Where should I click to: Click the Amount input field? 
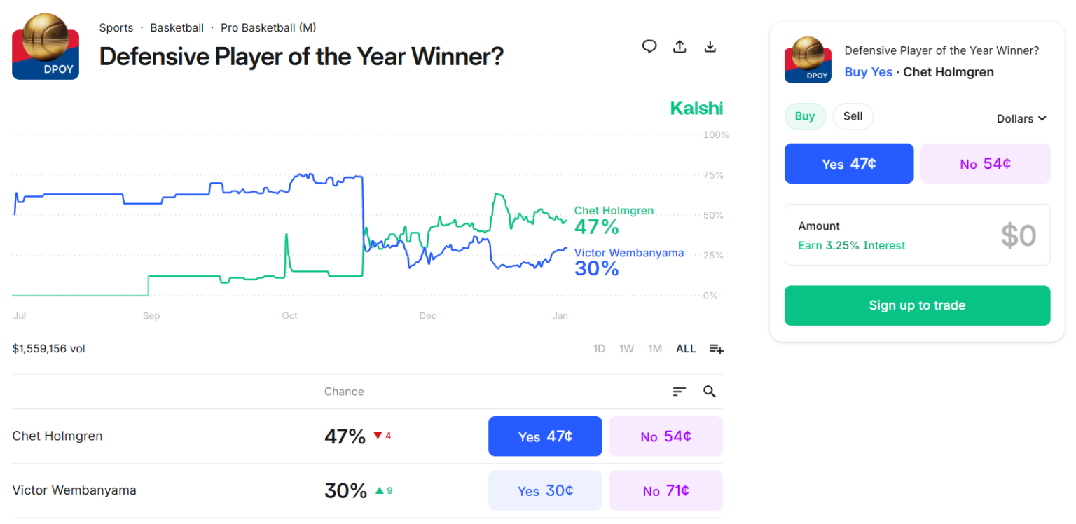918,235
